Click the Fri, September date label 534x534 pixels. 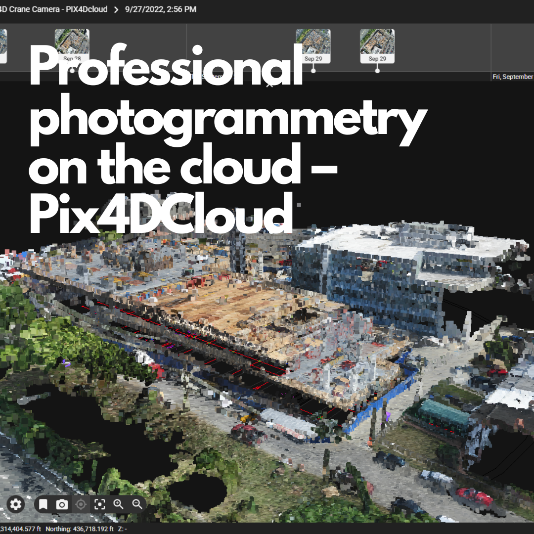click(513, 77)
